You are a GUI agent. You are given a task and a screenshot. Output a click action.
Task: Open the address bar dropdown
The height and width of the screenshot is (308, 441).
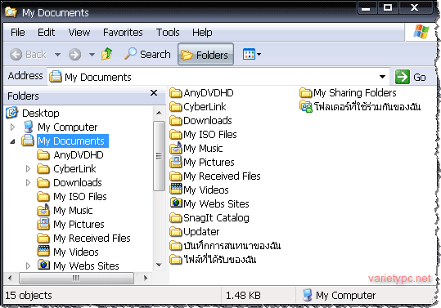point(382,77)
